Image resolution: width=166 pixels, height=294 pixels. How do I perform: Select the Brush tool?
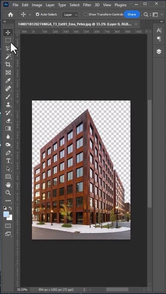pos(8,97)
